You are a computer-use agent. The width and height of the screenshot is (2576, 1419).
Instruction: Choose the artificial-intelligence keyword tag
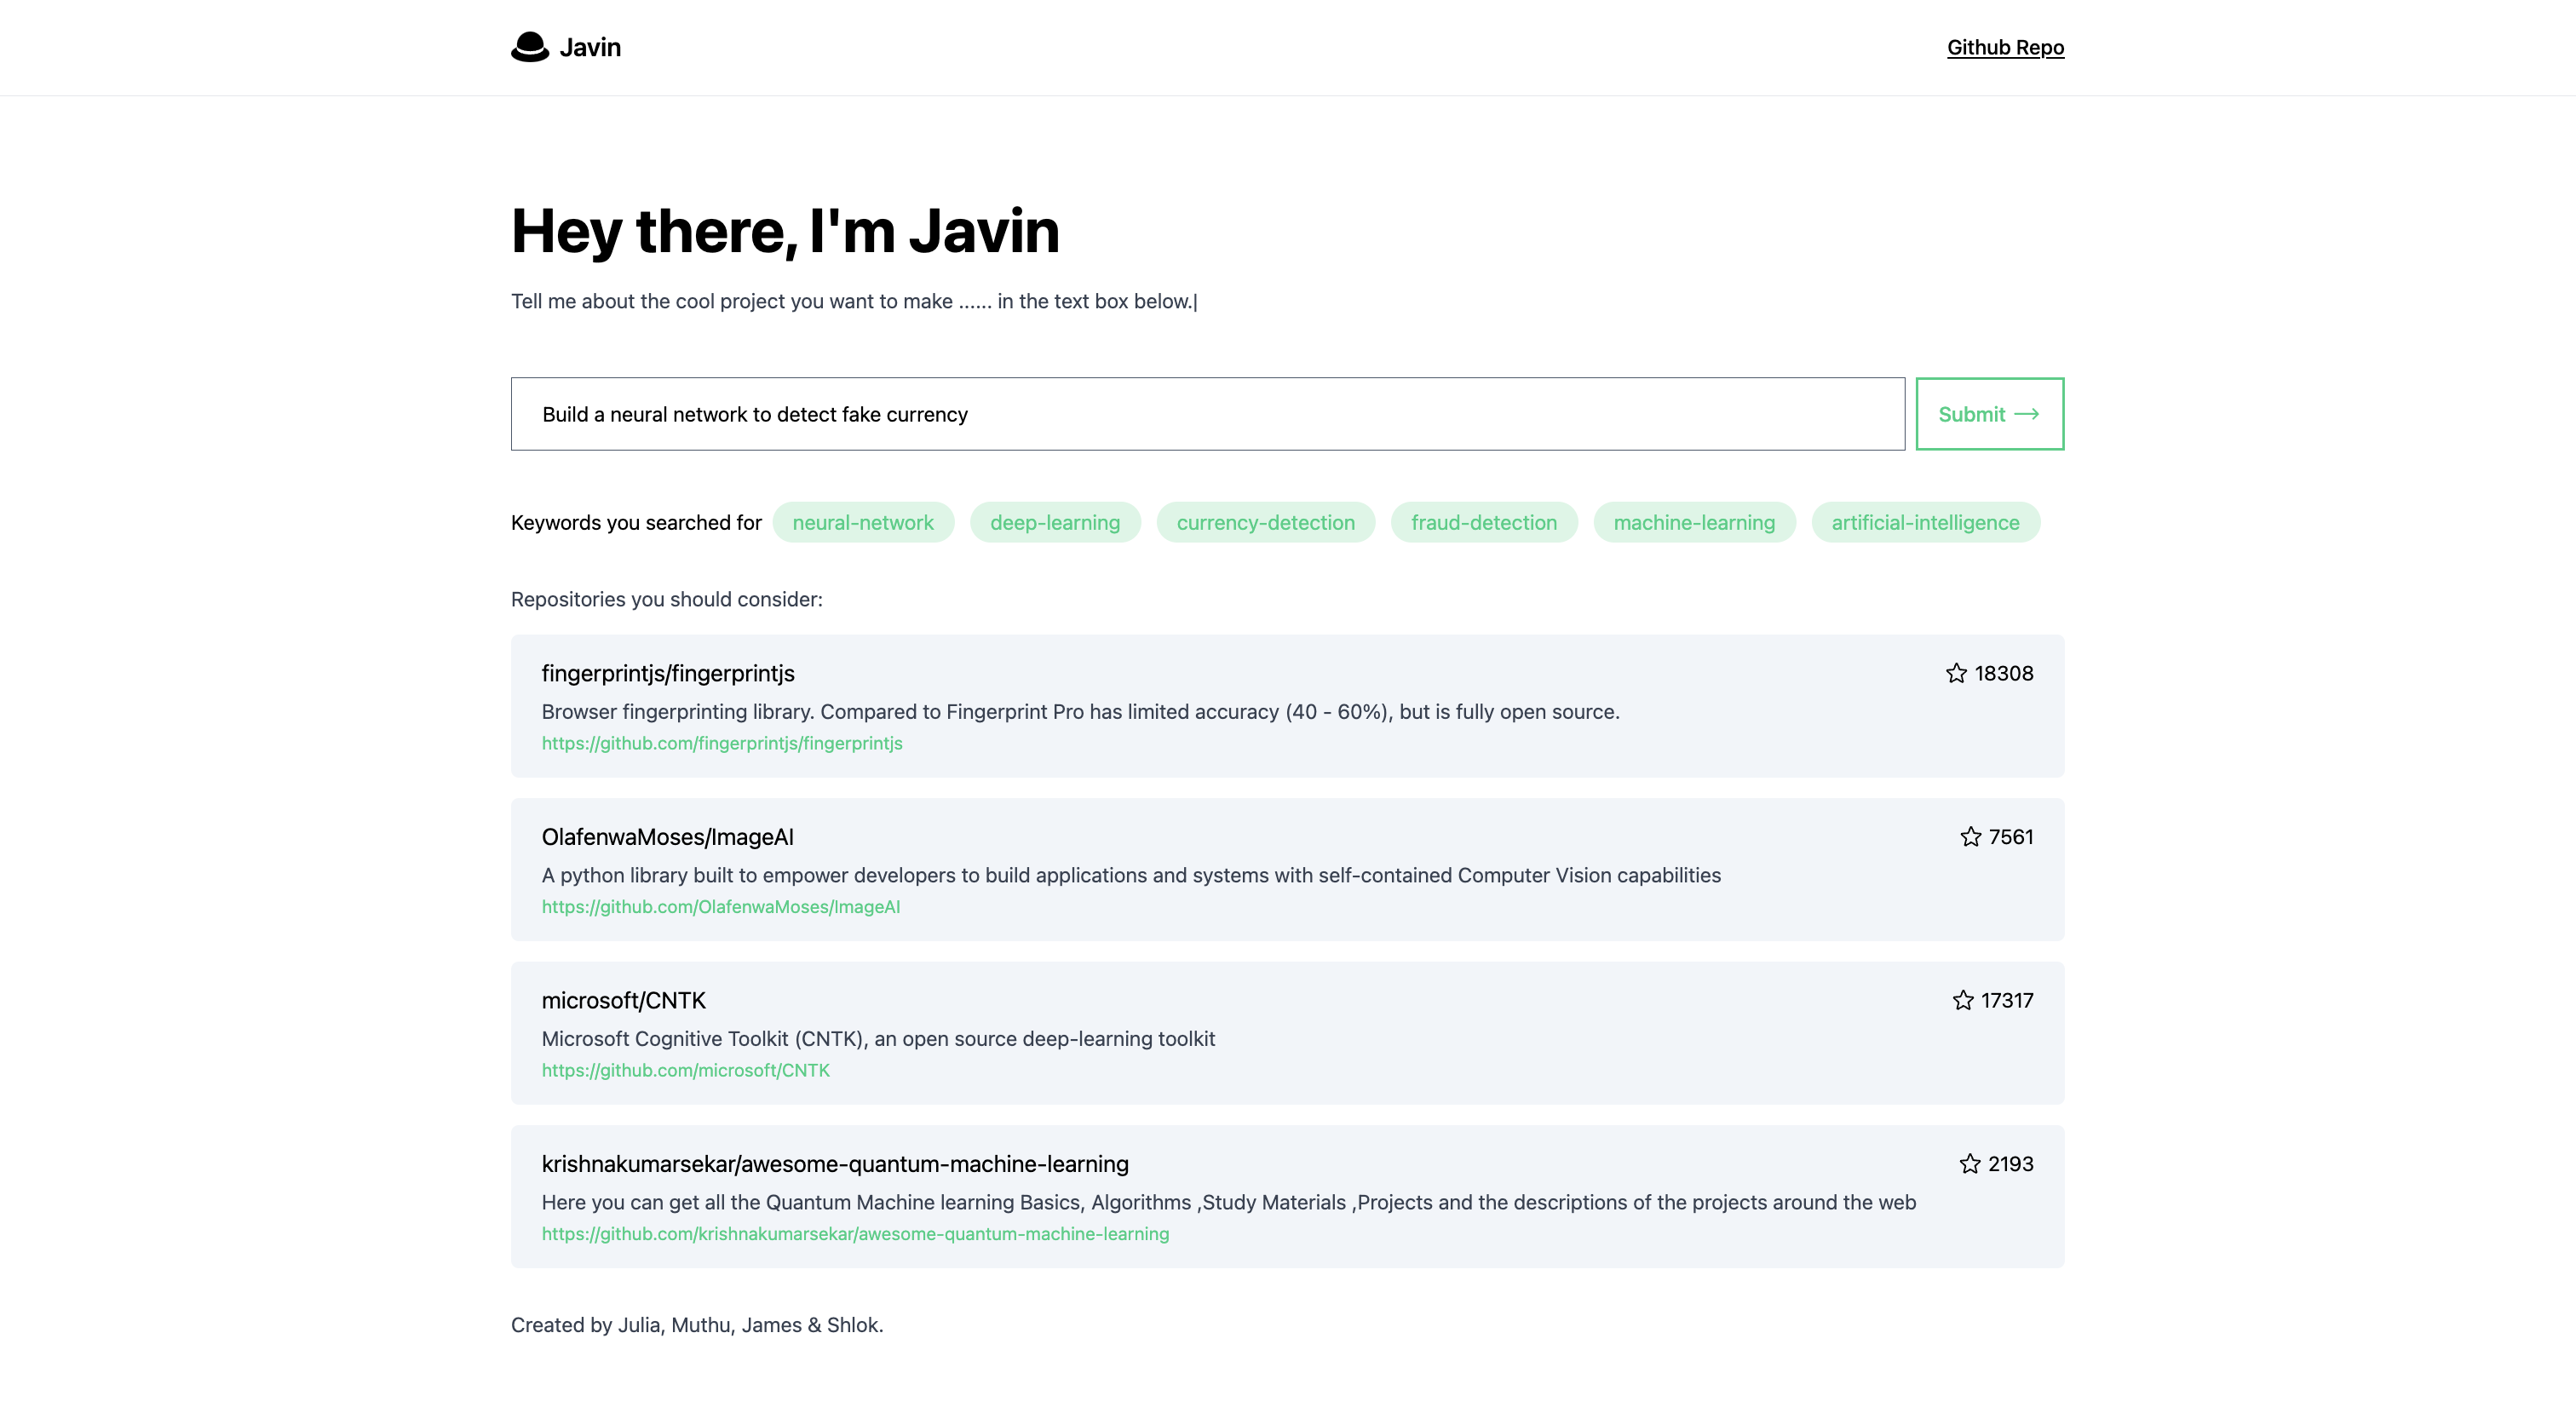[1924, 523]
